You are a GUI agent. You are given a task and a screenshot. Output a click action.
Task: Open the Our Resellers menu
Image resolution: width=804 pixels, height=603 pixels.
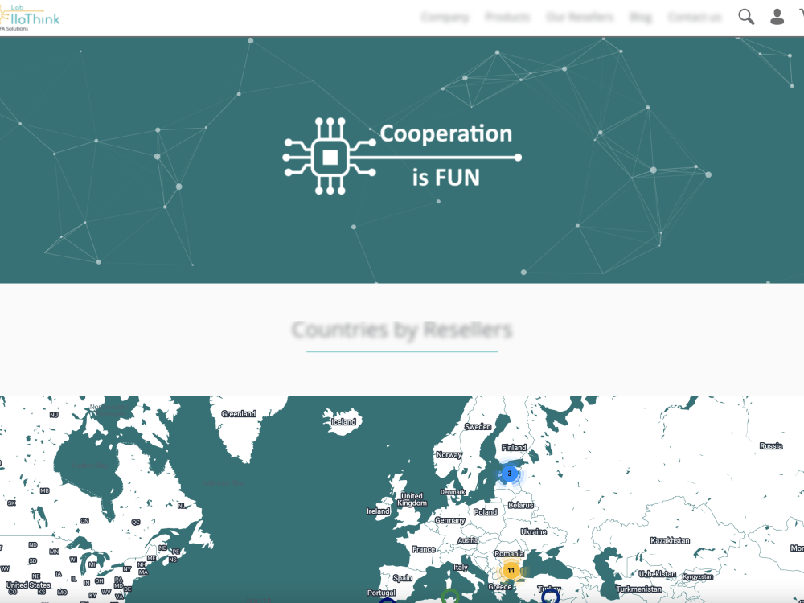tap(580, 18)
